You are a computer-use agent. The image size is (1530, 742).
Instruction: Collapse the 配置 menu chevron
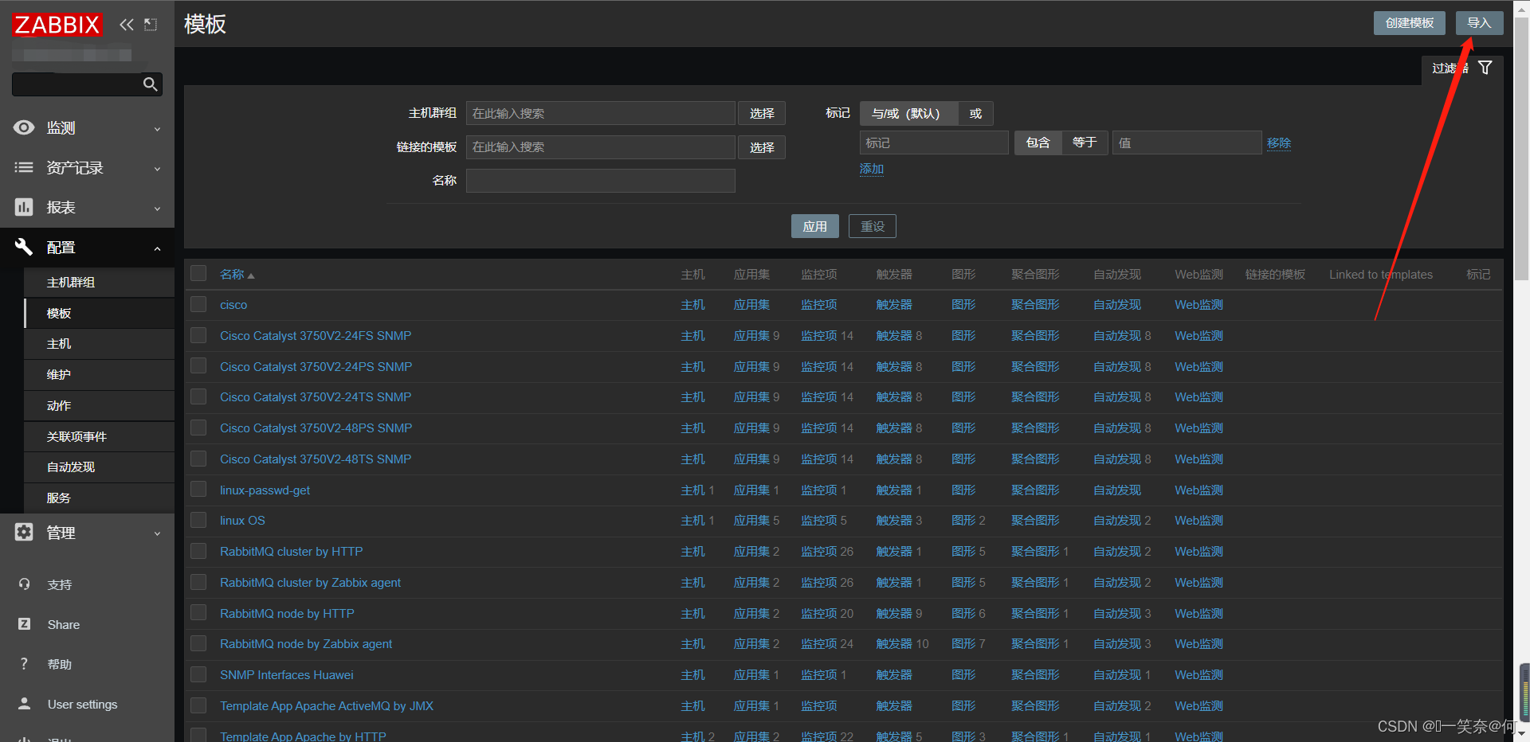[x=157, y=248]
